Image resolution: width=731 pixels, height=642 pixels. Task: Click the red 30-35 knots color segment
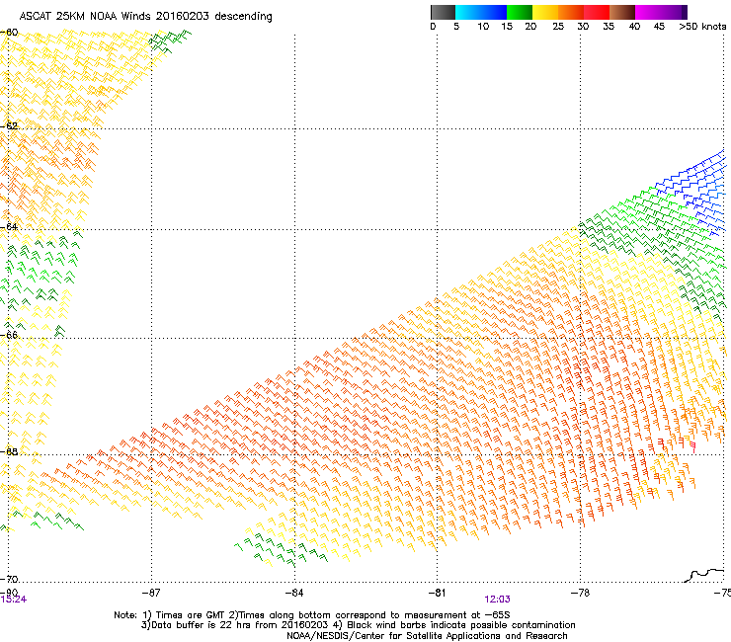coord(597,12)
